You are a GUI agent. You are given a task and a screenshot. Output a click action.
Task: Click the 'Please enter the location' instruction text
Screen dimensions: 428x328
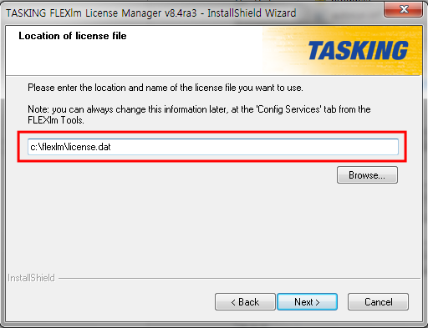166,88
